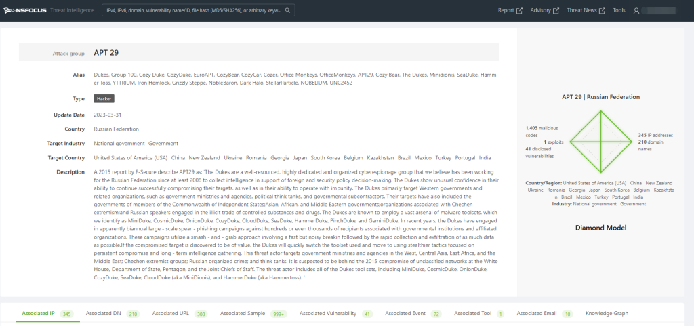Click the 345 IP addresses figure

(655, 135)
